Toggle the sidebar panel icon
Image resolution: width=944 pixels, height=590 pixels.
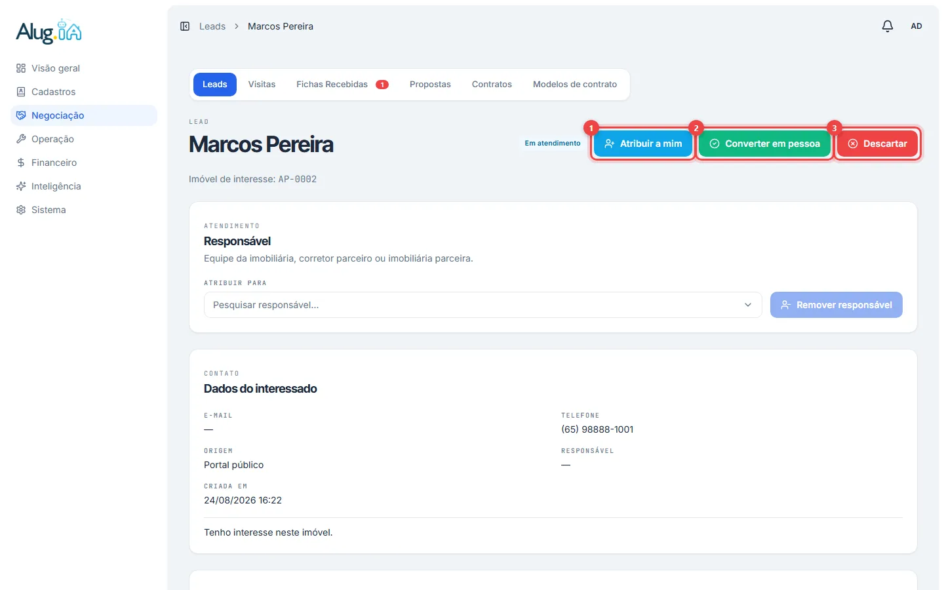pos(185,26)
